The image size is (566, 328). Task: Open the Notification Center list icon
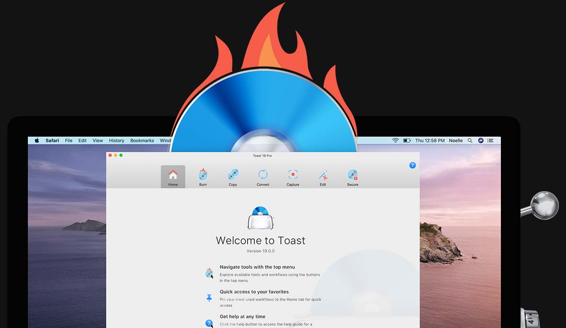[x=490, y=140]
